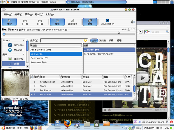Open the 顯示(V) menu
This screenshot has width=174, height=130.
click(29, 14)
